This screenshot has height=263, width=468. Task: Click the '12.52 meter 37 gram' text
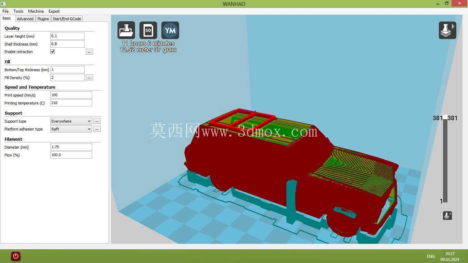pyautogui.click(x=148, y=50)
